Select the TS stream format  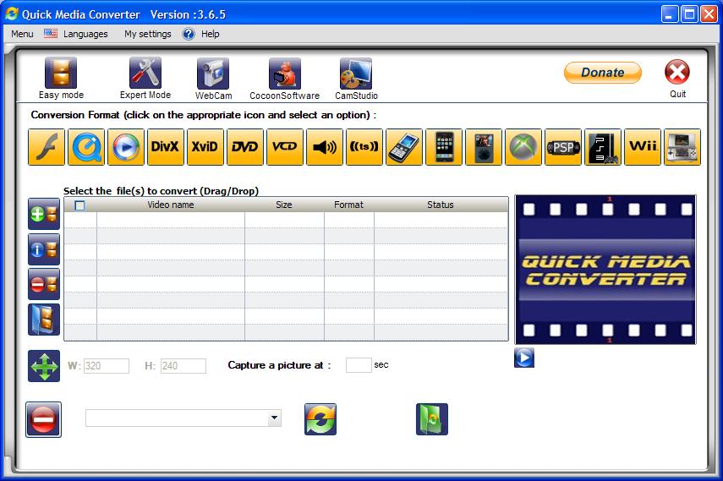[x=364, y=147]
